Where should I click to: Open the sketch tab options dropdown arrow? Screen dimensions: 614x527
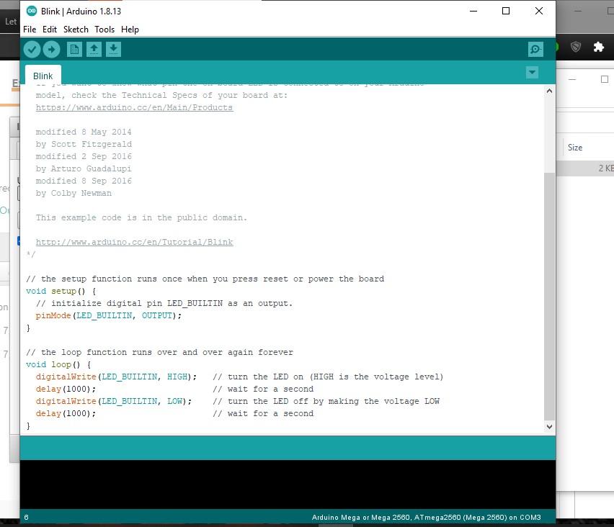pyautogui.click(x=532, y=72)
